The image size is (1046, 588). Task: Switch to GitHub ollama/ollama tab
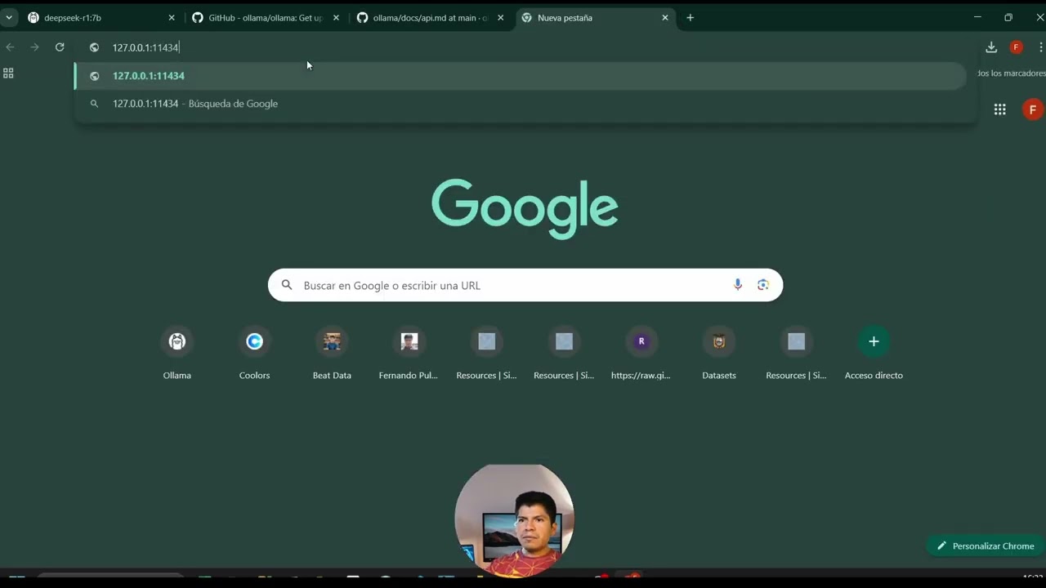tap(266, 17)
